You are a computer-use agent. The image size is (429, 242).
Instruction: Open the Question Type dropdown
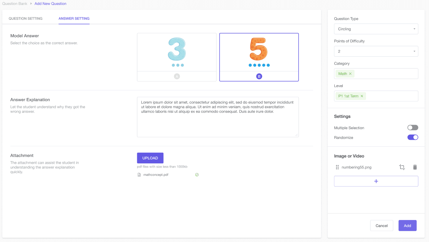pos(376,29)
